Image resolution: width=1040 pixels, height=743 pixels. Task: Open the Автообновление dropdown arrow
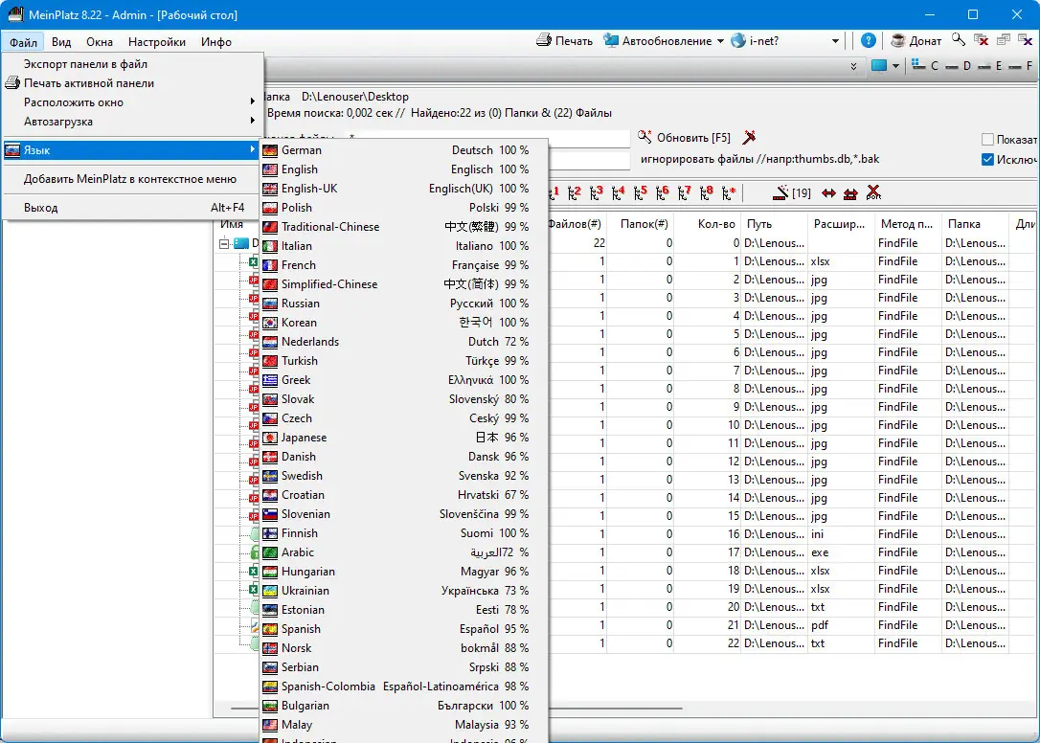pos(720,41)
